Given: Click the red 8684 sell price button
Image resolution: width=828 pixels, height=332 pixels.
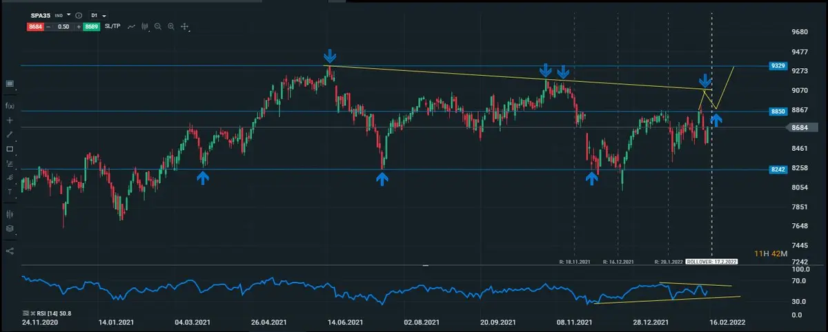Looking at the screenshot, I should pos(36,26).
